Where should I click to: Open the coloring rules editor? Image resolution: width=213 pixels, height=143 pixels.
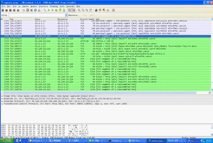tap(104, 10)
